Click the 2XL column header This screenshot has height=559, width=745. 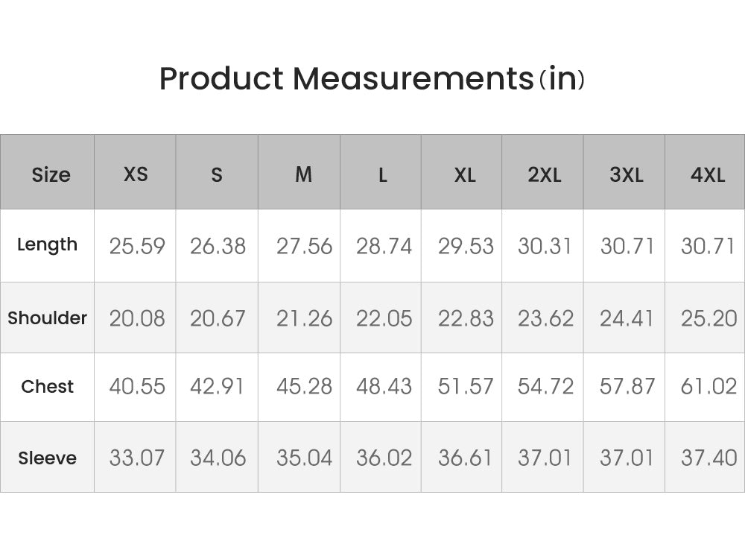tap(545, 174)
